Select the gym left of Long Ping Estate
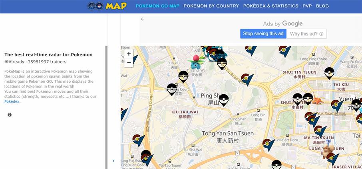This screenshot has width=362, height=169. (x=285, y=51)
